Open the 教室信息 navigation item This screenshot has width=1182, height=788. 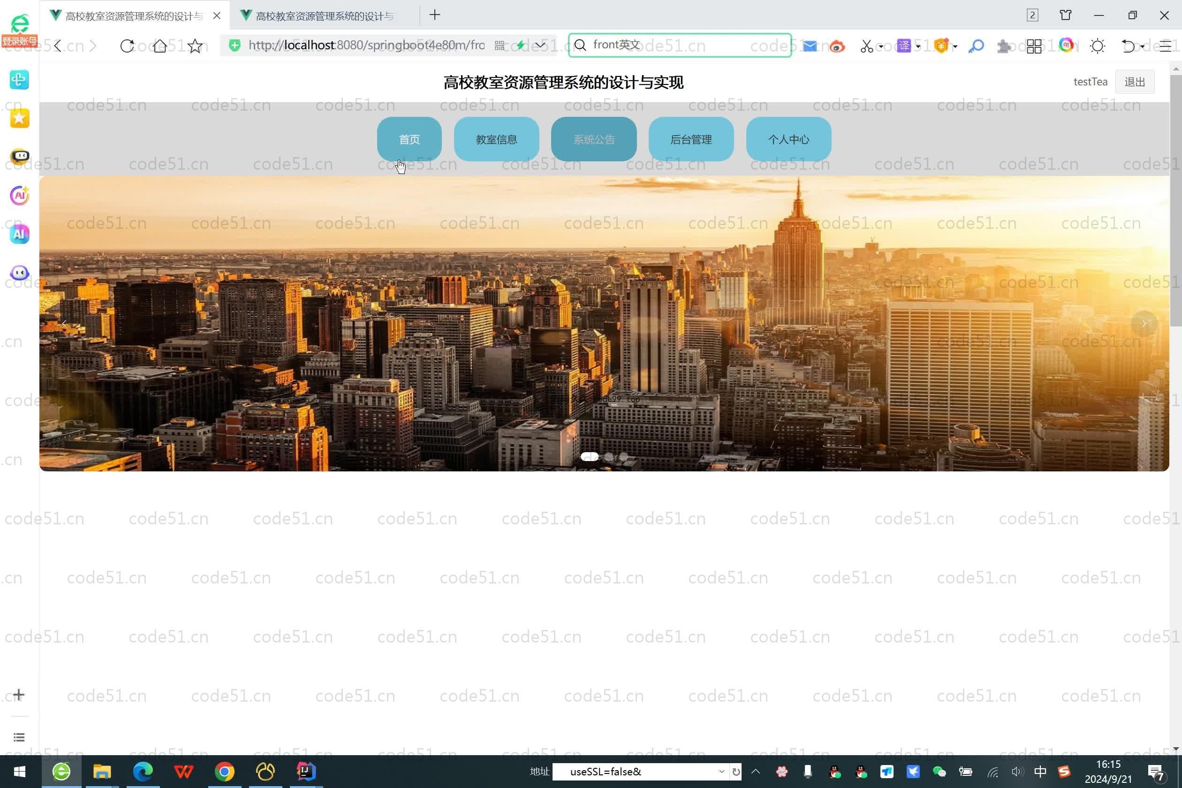pos(497,139)
